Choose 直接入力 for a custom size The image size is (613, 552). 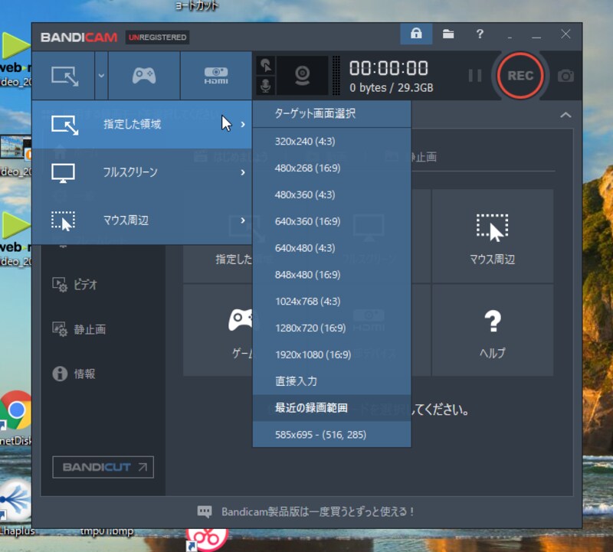click(299, 381)
